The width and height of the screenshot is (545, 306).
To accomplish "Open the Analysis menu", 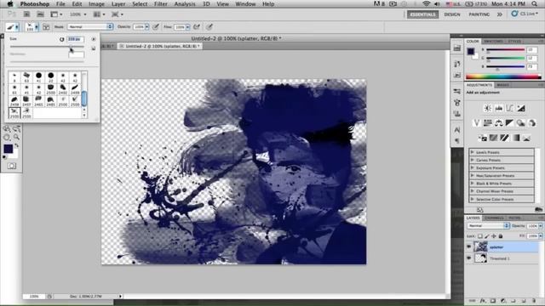I will pos(185,3).
